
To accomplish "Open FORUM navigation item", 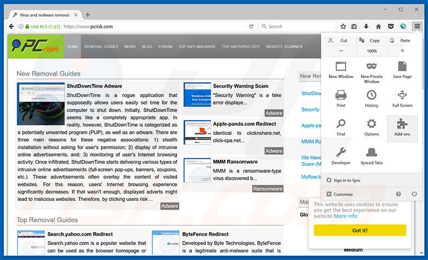I will pos(165,47).
